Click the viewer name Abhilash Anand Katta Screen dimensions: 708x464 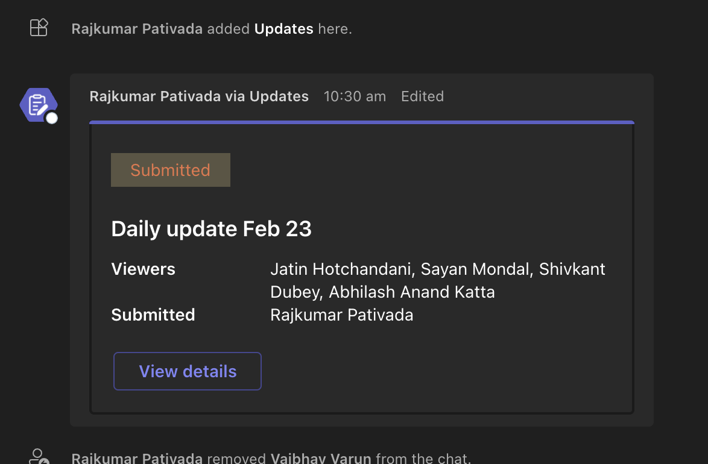pos(412,292)
